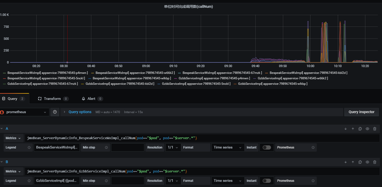
Task: Click Min step input of query A
Action: pos(127,147)
